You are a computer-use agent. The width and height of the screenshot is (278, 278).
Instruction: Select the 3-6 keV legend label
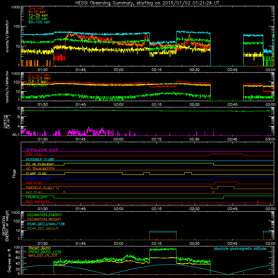pos(36,8)
